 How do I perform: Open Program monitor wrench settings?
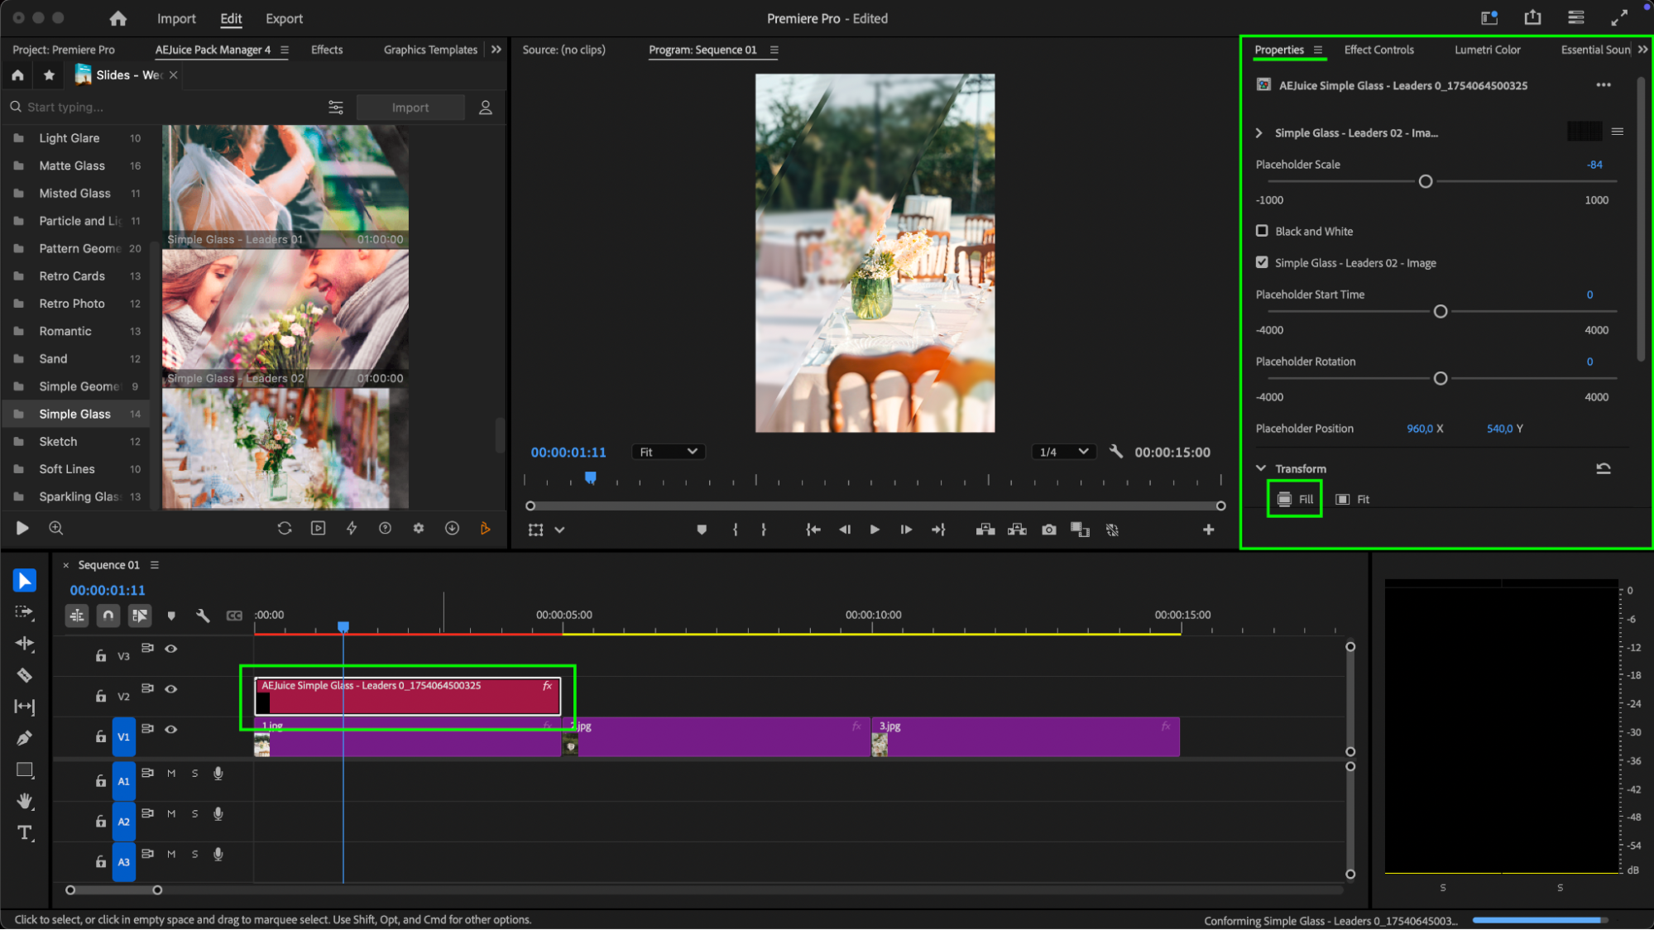pyautogui.click(x=1115, y=452)
